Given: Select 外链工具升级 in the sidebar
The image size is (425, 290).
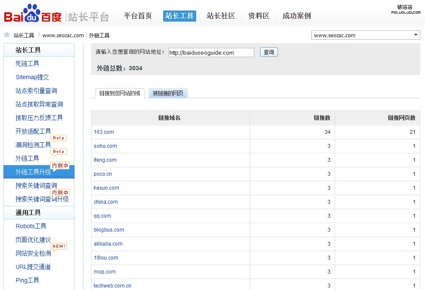Looking at the screenshot, I should click(33, 172).
